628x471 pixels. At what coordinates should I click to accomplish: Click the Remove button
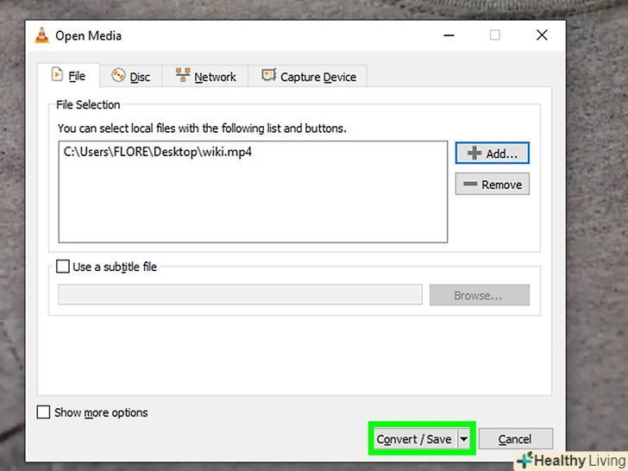point(493,184)
